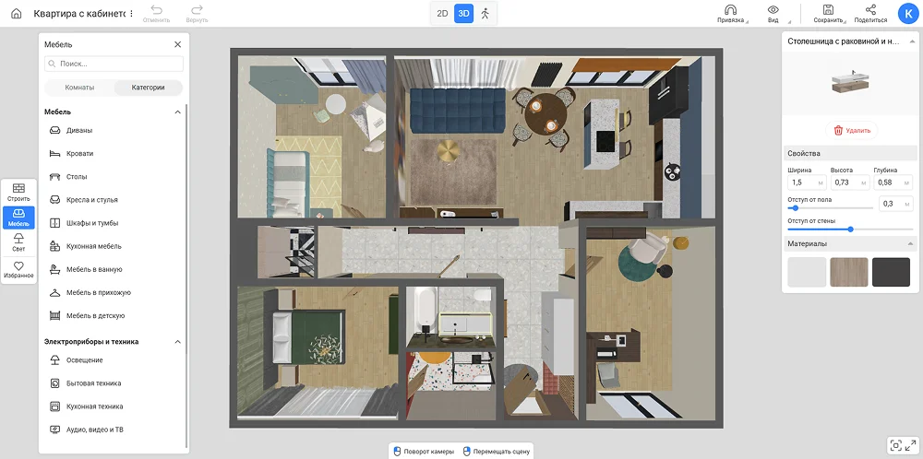The width and height of the screenshot is (923, 459).
Task: Click the Поделиться share icon
Action: (870, 10)
